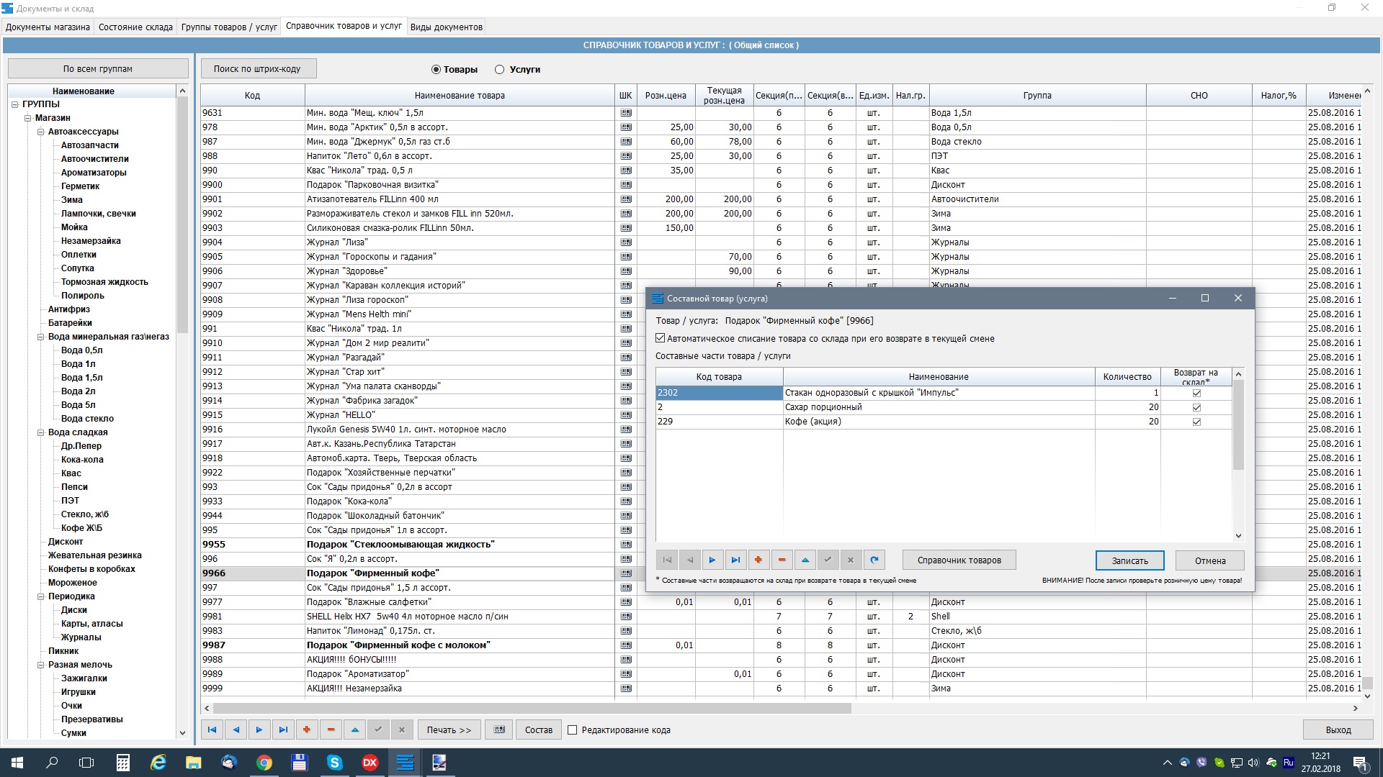Click the barcode icon button next to Печать

pyautogui.click(x=499, y=730)
